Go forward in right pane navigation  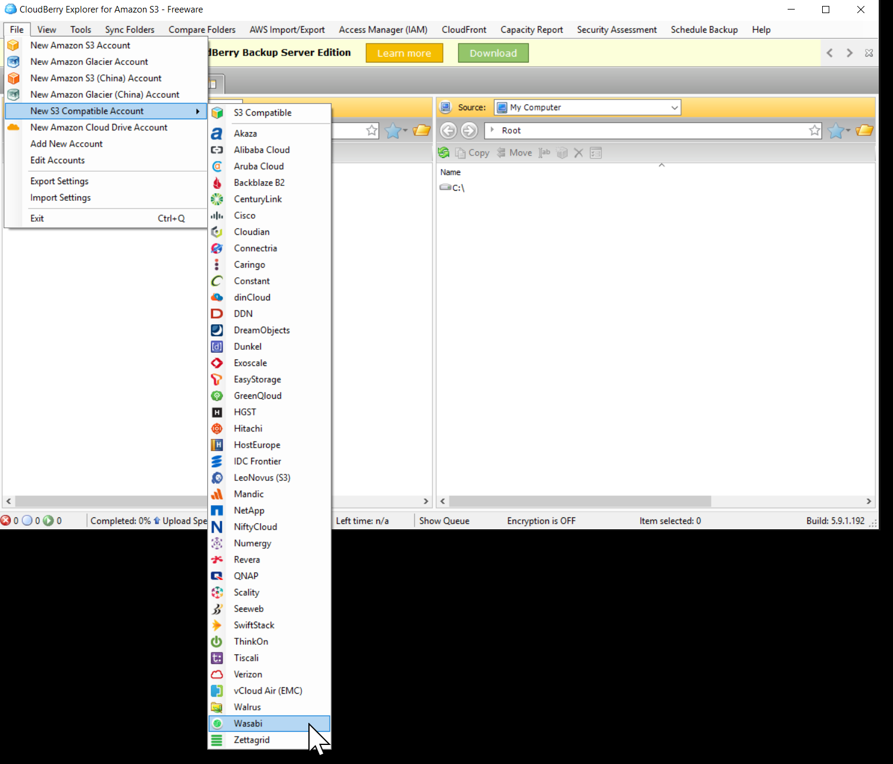(469, 131)
